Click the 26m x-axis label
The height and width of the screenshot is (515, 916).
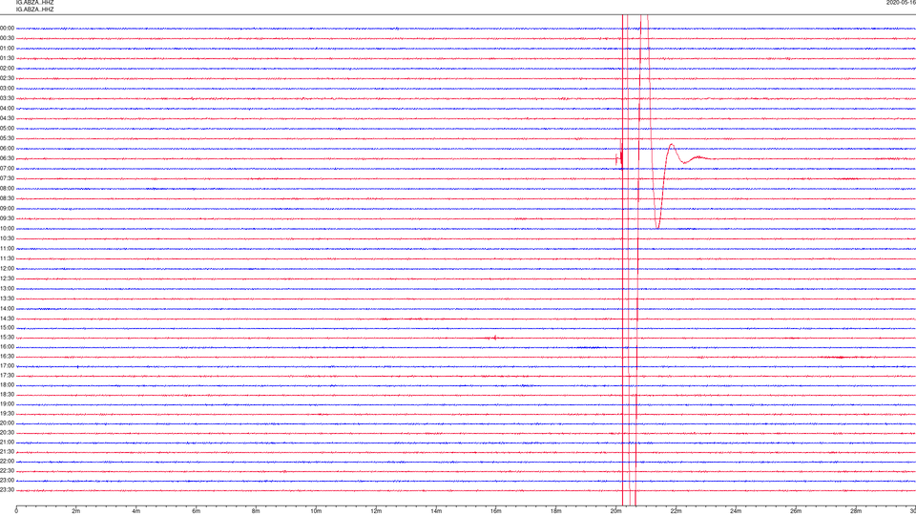(x=796, y=511)
